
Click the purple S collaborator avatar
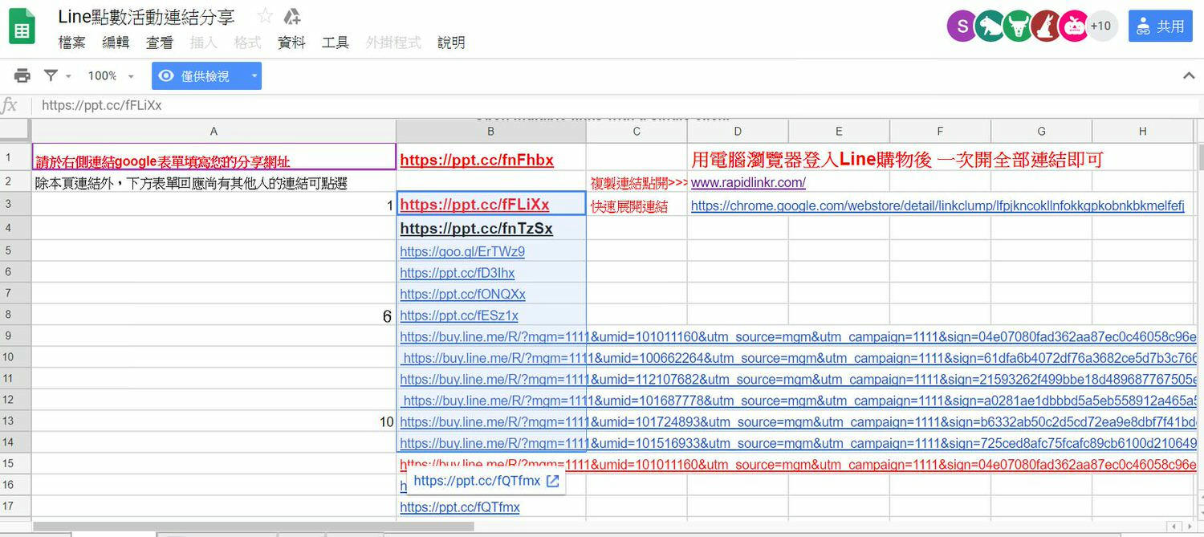[962, 26]
